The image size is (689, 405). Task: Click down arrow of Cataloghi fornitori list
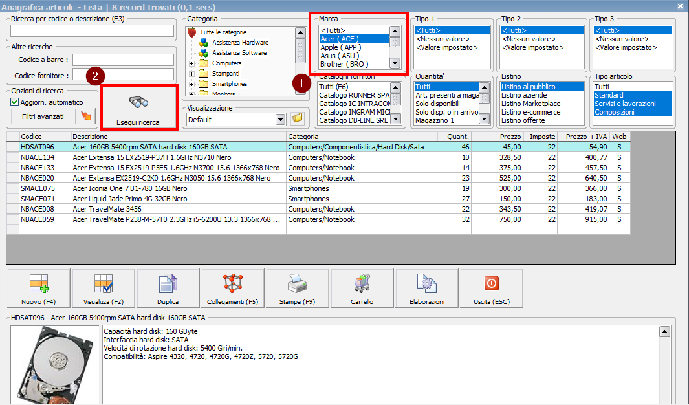pyautogui.click(x=395, y=118)
